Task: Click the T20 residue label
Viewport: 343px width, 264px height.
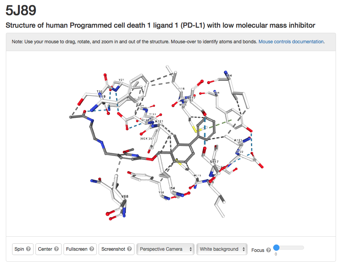Action: 99,92
